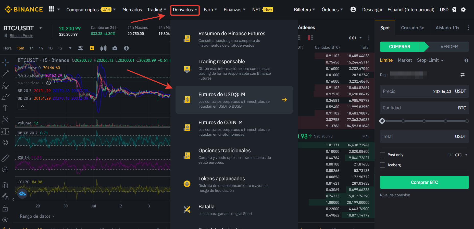Toggle MA 99 visibility eye icon
474x229 pixels.
pos(48,83)
